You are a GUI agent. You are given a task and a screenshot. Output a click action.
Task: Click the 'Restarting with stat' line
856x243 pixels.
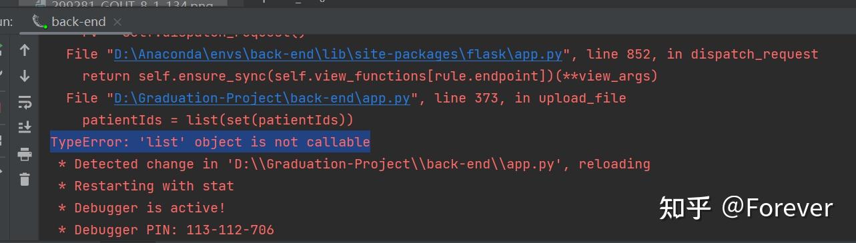[145, 186]
